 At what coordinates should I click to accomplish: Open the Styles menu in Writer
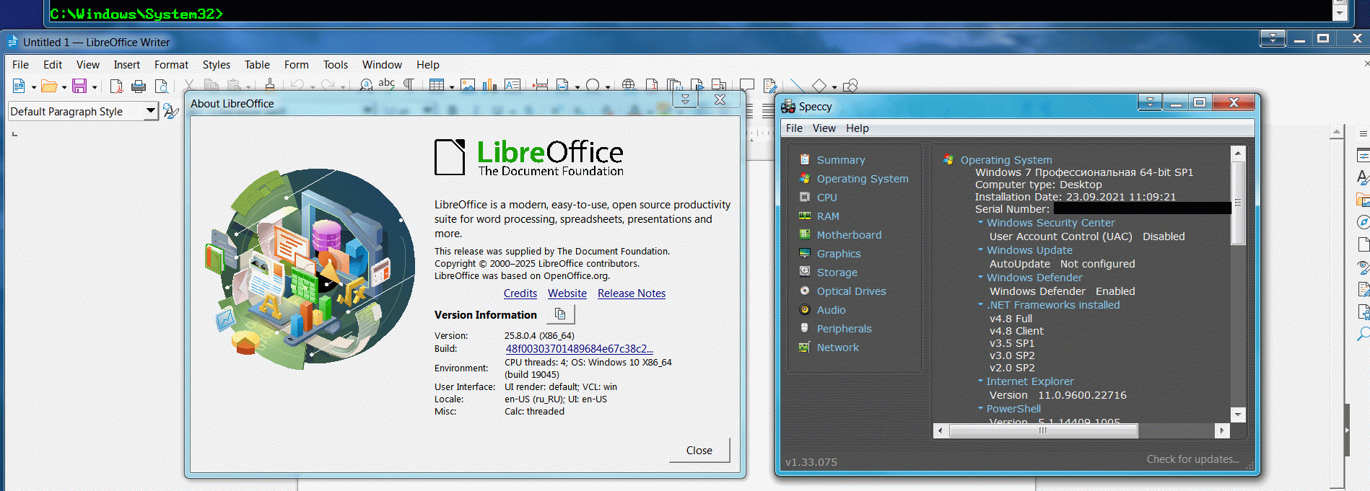(x=217, y=65)
